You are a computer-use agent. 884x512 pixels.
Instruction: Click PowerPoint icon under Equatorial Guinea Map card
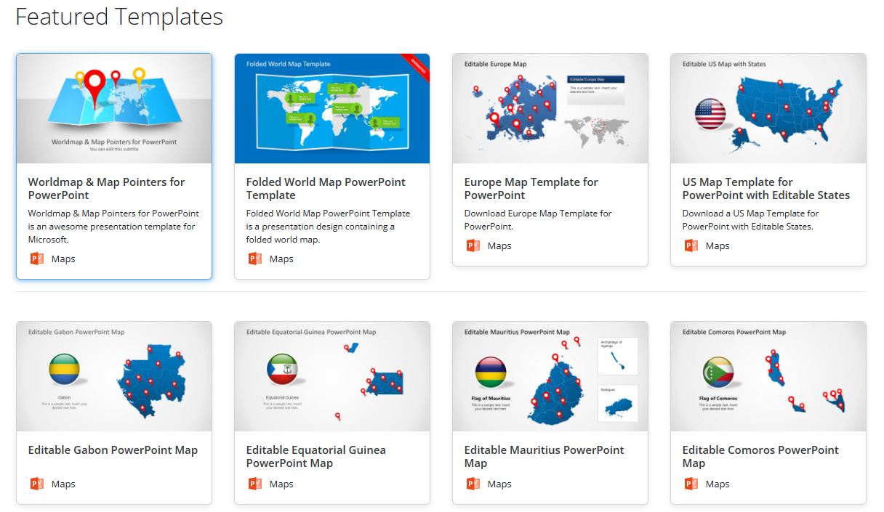(255, 484)
